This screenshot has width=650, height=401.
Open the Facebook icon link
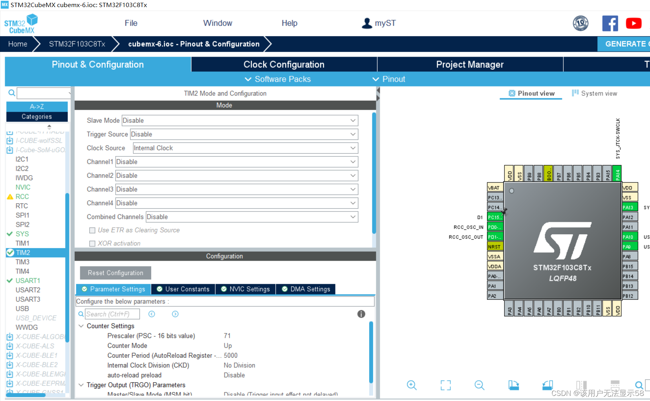[610, 24]
